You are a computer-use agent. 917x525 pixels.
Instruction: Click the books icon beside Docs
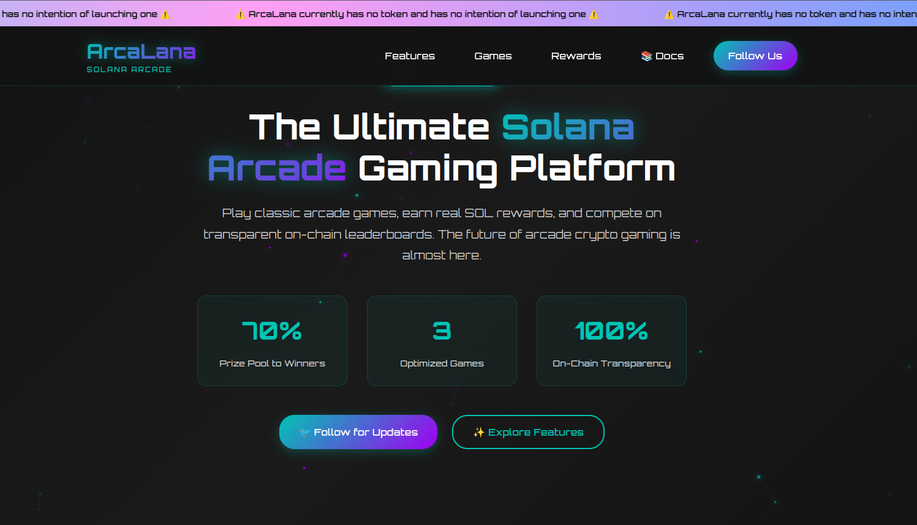pyautogui.click(x=646, y=56)
